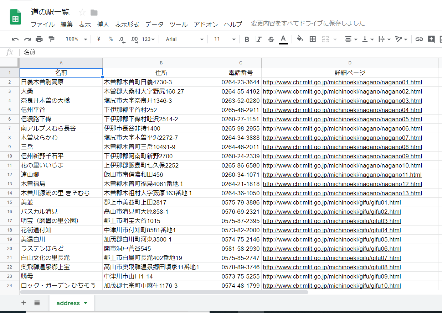Open the address sheet tab
Screen dimensions: 442x313
coord(71,303)
